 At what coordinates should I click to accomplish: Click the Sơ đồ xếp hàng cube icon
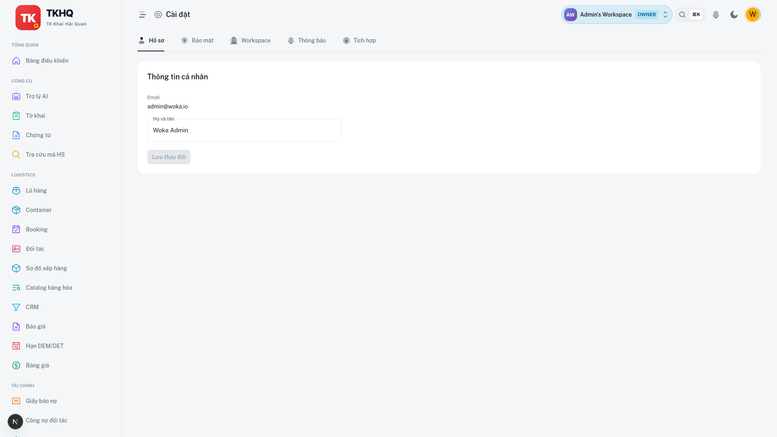tap(16, 268)
